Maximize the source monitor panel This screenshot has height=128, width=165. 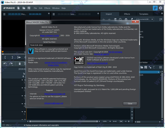(98, 13)
